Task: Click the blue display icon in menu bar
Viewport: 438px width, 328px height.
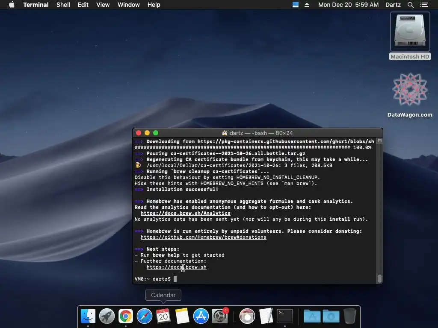Action: click(296, 5)
